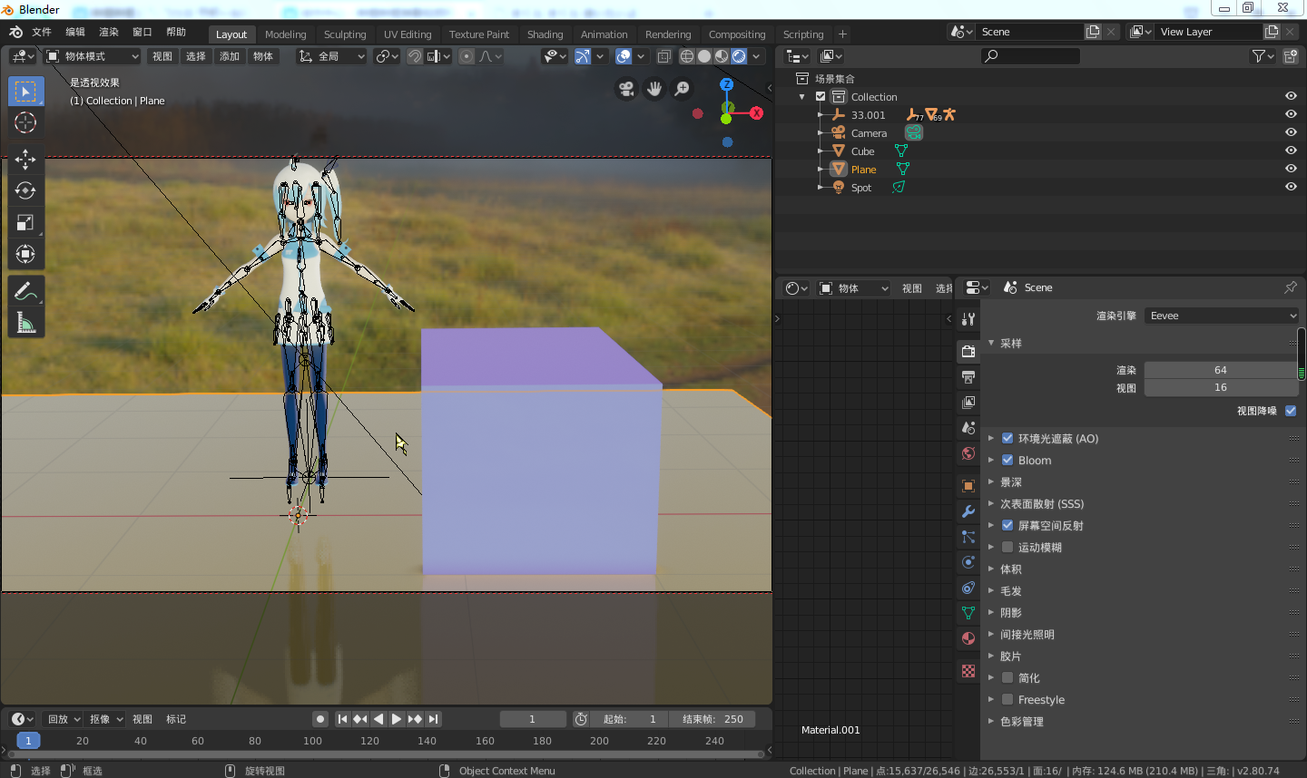Viewport: 1307px width, 778px height.
Task: Hide the Spot light in outliner
Action: click(1291, 187)
